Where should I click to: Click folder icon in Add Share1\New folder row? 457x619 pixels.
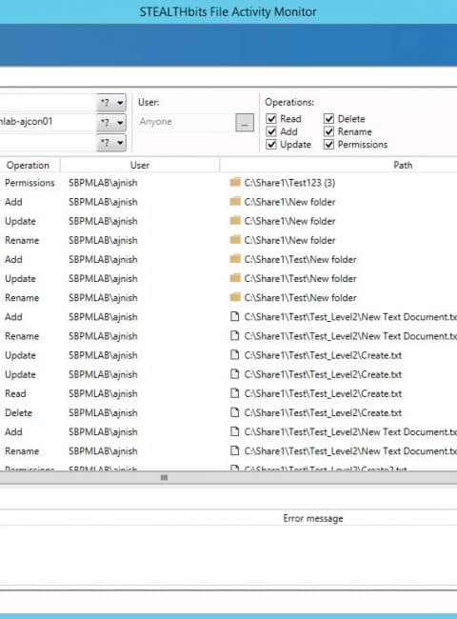pyautogui.click(x=235, y=201)
